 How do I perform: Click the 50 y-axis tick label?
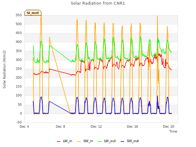(20, 104)
